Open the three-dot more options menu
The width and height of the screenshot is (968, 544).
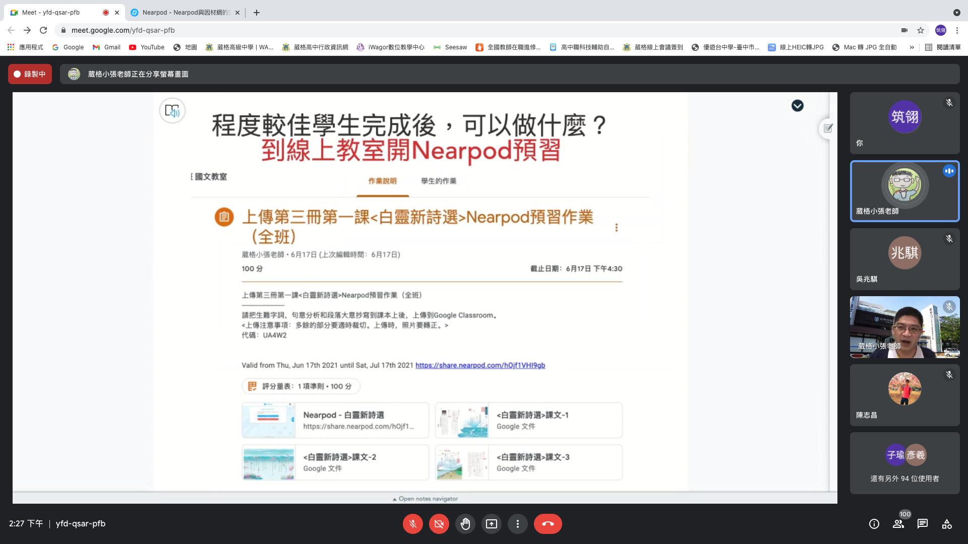pos(517,524)
